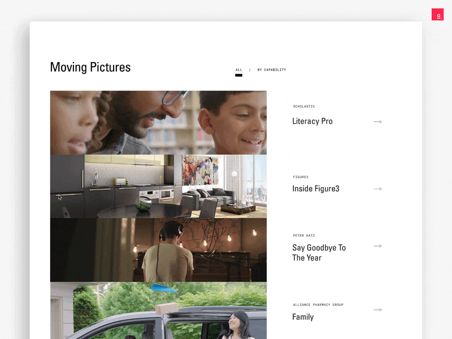This screenshot has width=452, height=339.
Task: Switch to the BY CAPABILITY filter tab
Action: click(x=272, y=69)
